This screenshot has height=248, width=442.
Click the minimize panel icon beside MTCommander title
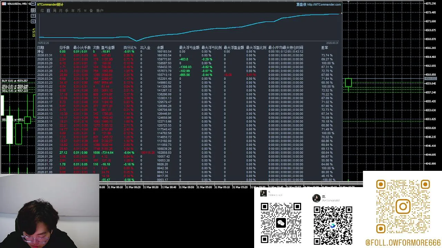[x=33, y=4]
